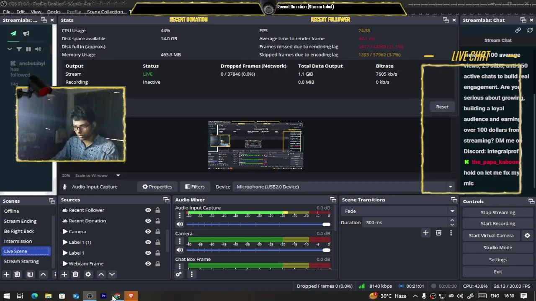Image resolution: width=536 pixels, height=301 pixels.
Task: Open the Edit menu
Action: (x=21, y=12)
